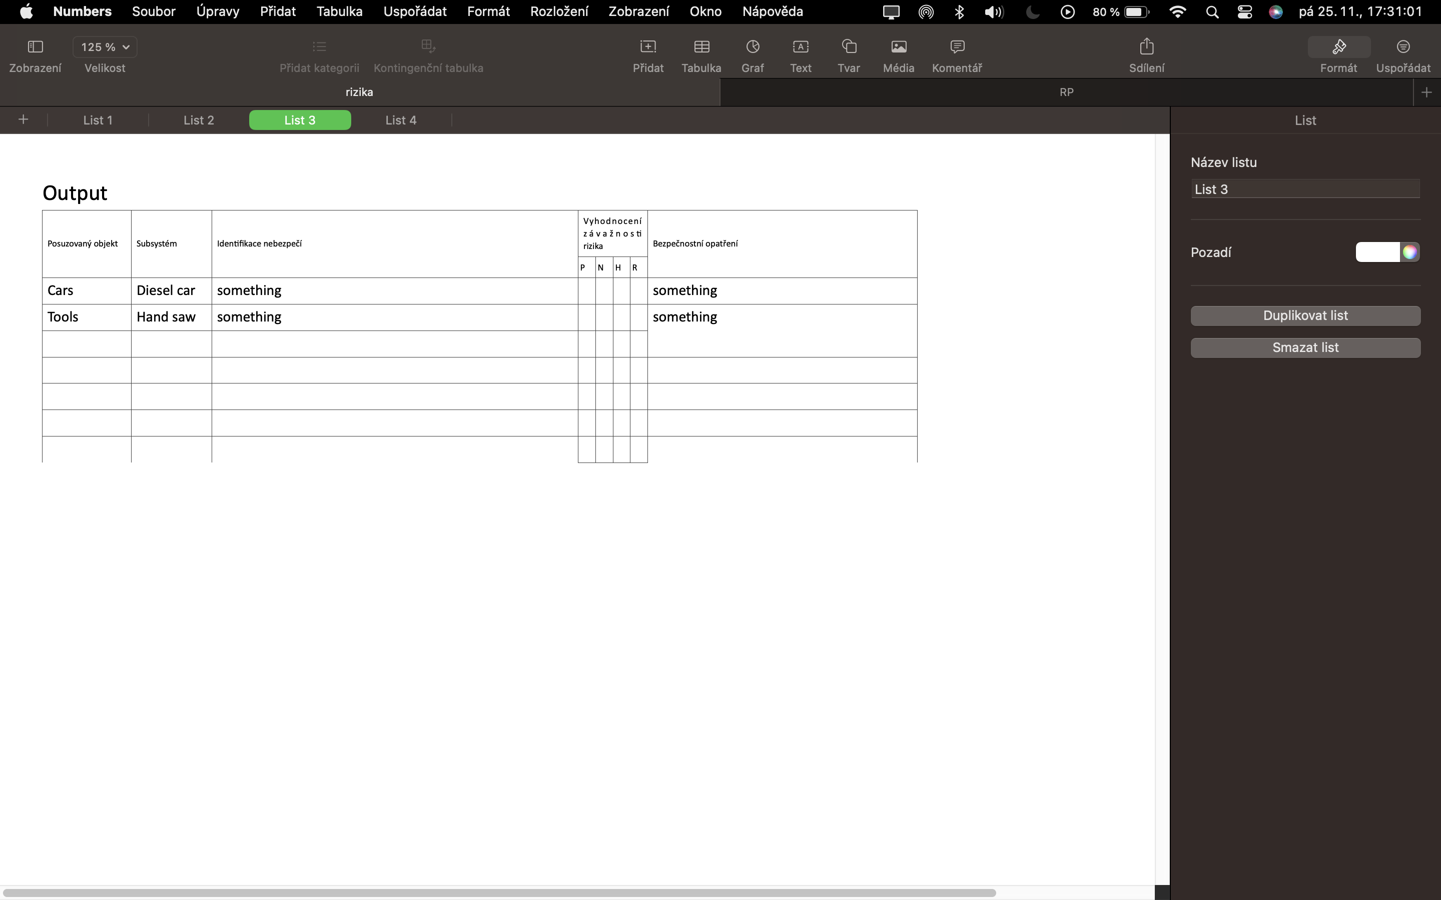
Task: Open the Rozložení menu in menu bar
Action: pos(559,11)
